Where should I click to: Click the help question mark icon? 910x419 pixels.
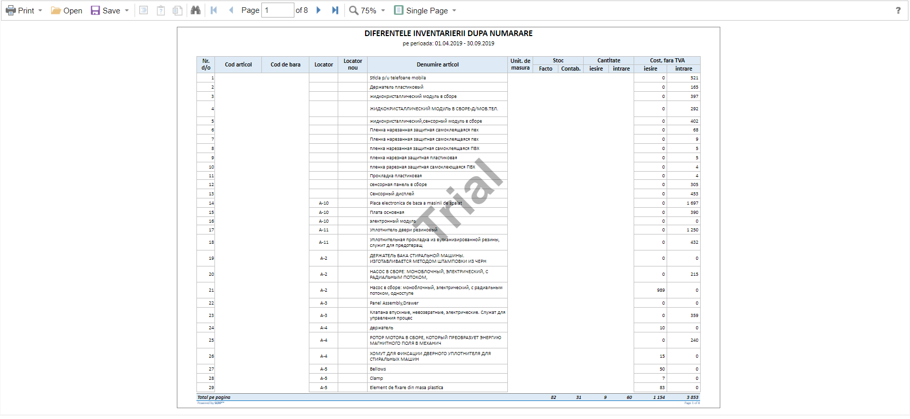pos(898,10)
